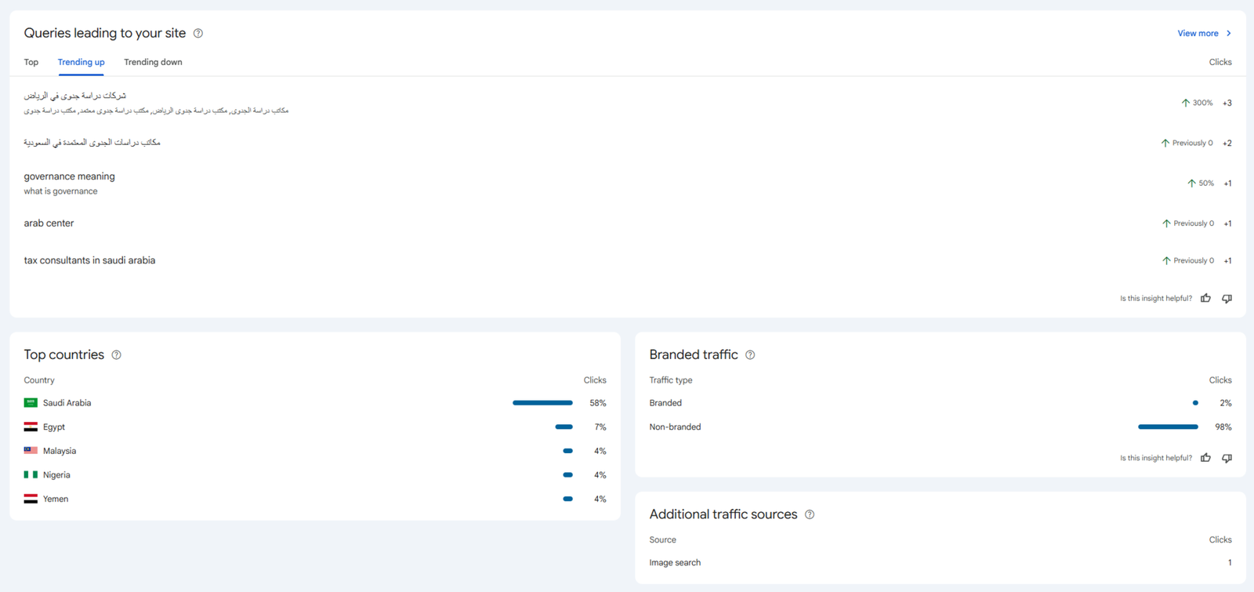Click the Non-branded traffic type label

(x=675, y=427)
